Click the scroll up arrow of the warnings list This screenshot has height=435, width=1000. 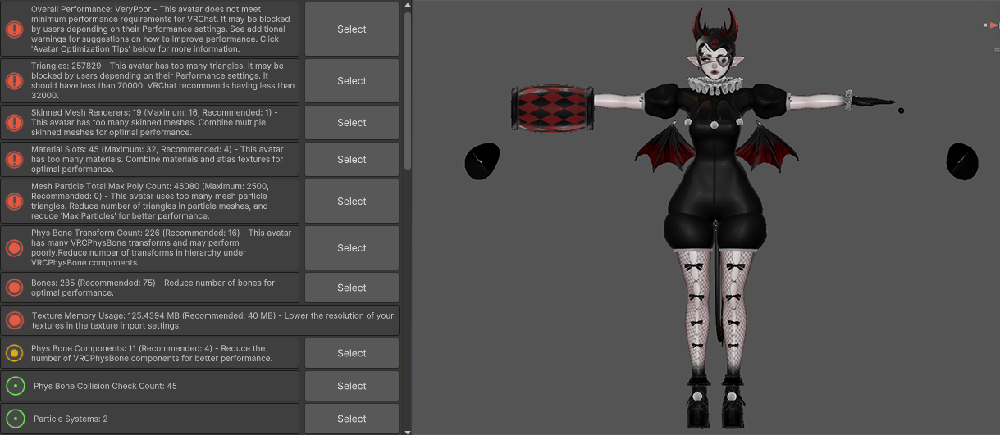(x=407, y=5)
